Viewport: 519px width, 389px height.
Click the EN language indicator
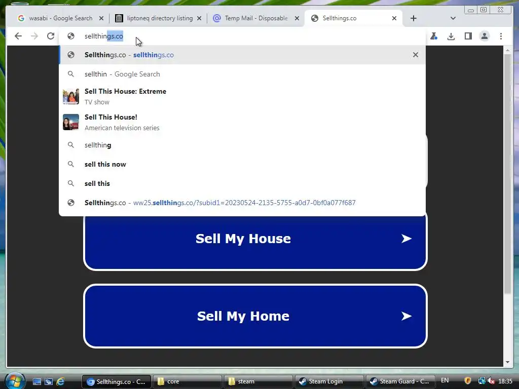tap(445, 380)
